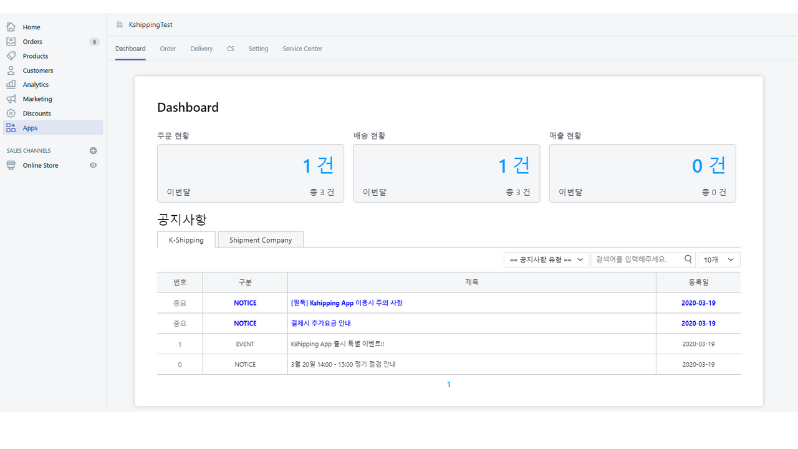
Task: Open Customers via the person icon
Action: 11,70
